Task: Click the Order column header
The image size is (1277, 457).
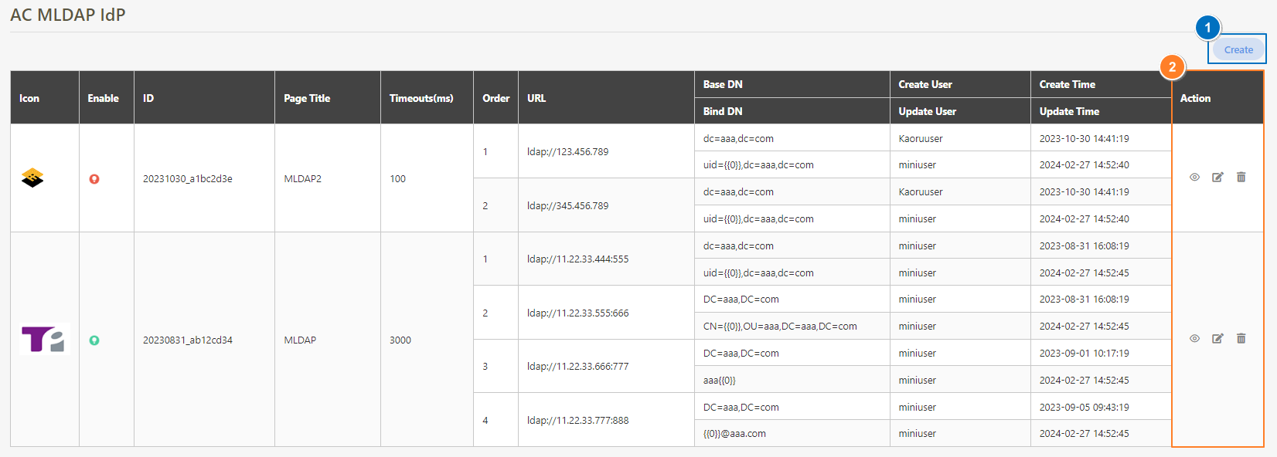Action: 495,98
